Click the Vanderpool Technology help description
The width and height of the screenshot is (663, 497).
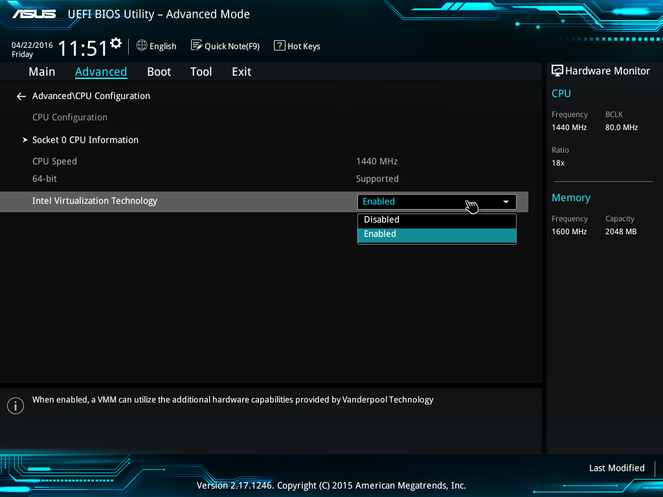point(233,400)
